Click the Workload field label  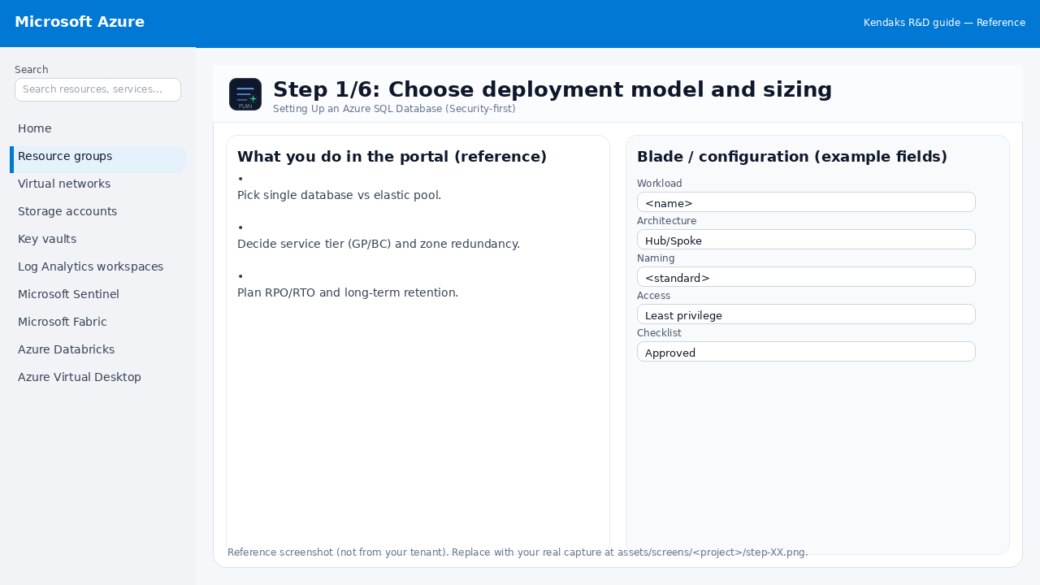(660, 184)
